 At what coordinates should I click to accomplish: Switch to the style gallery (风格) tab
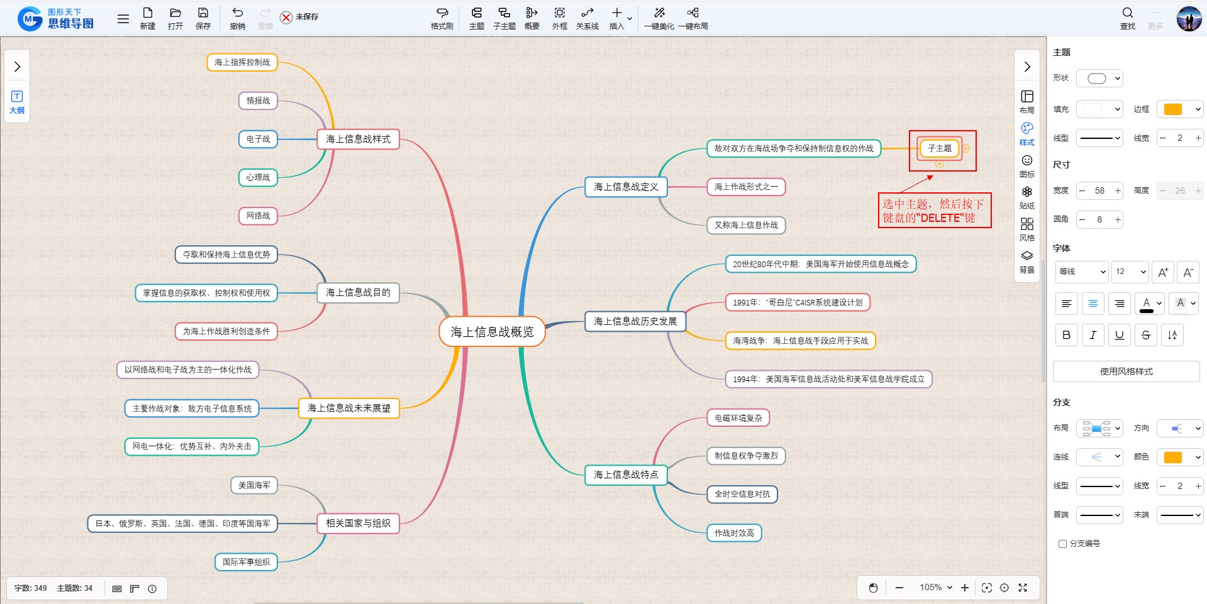click(x=1026, y=229)
